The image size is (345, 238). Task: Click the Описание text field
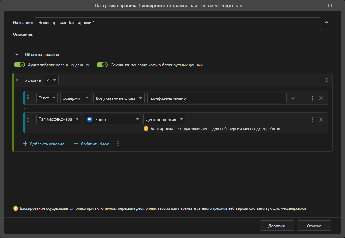[177, 39]
